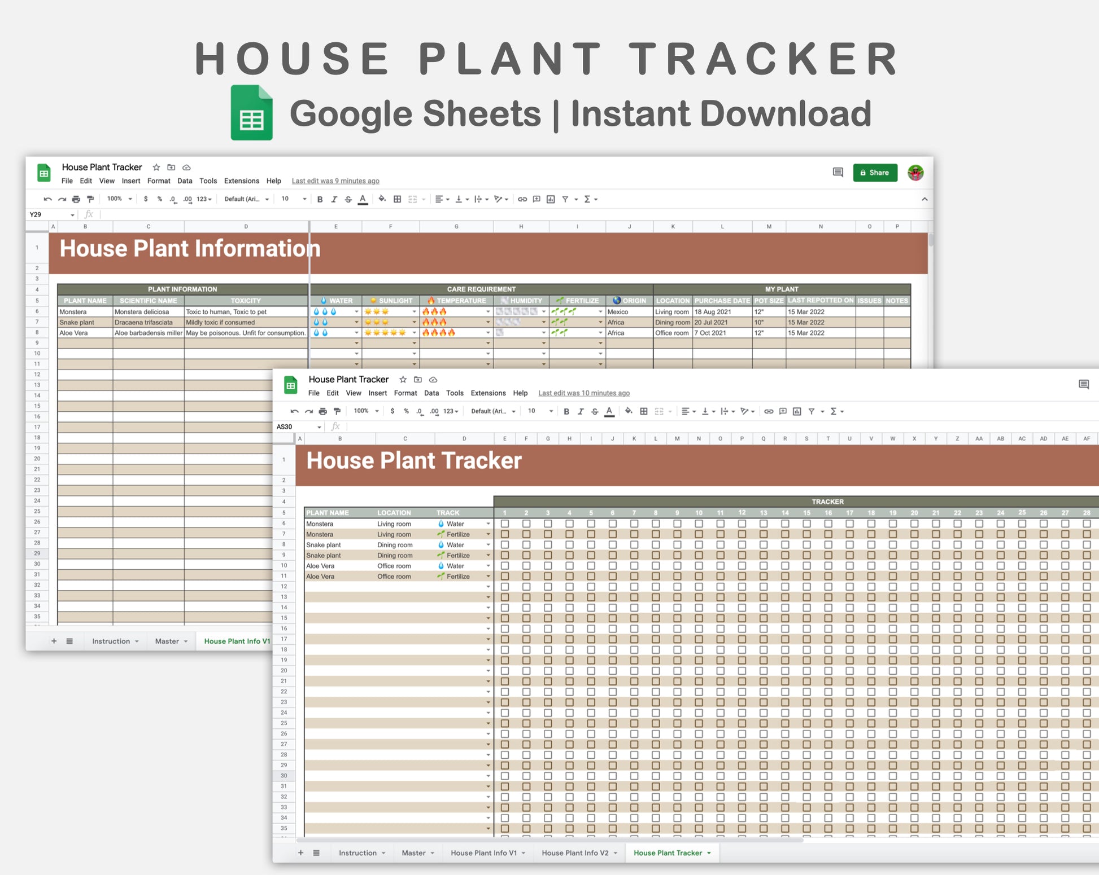Open the Monstera water level dropdown arrow

pos(356,312)
